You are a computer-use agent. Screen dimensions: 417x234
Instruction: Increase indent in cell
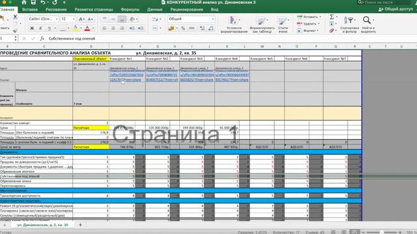141,28
